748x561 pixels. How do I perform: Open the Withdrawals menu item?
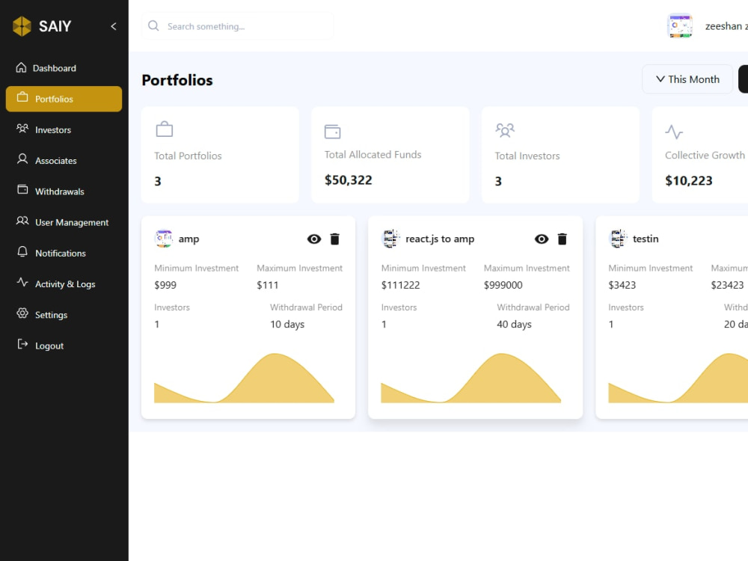(64, 191)
